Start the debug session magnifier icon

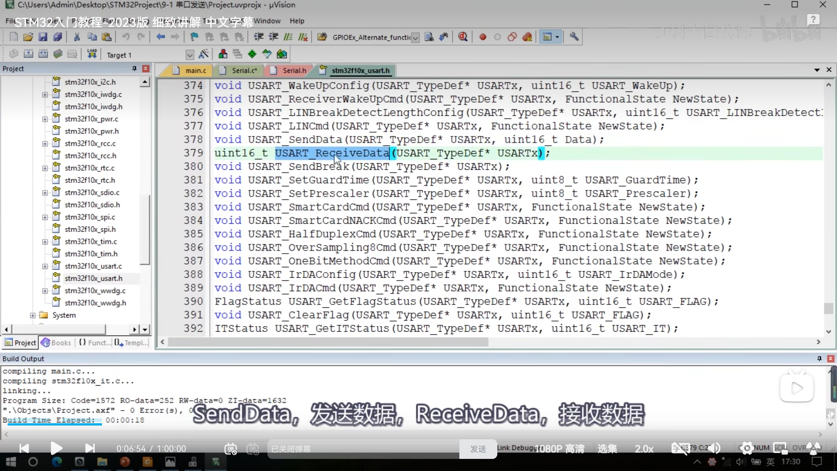click(463, 37)
